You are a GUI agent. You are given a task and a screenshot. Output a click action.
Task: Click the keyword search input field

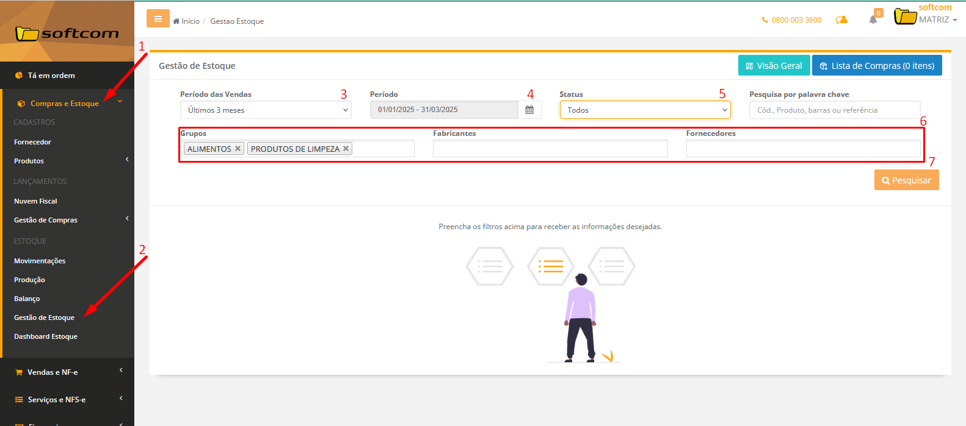pos(834,110)
